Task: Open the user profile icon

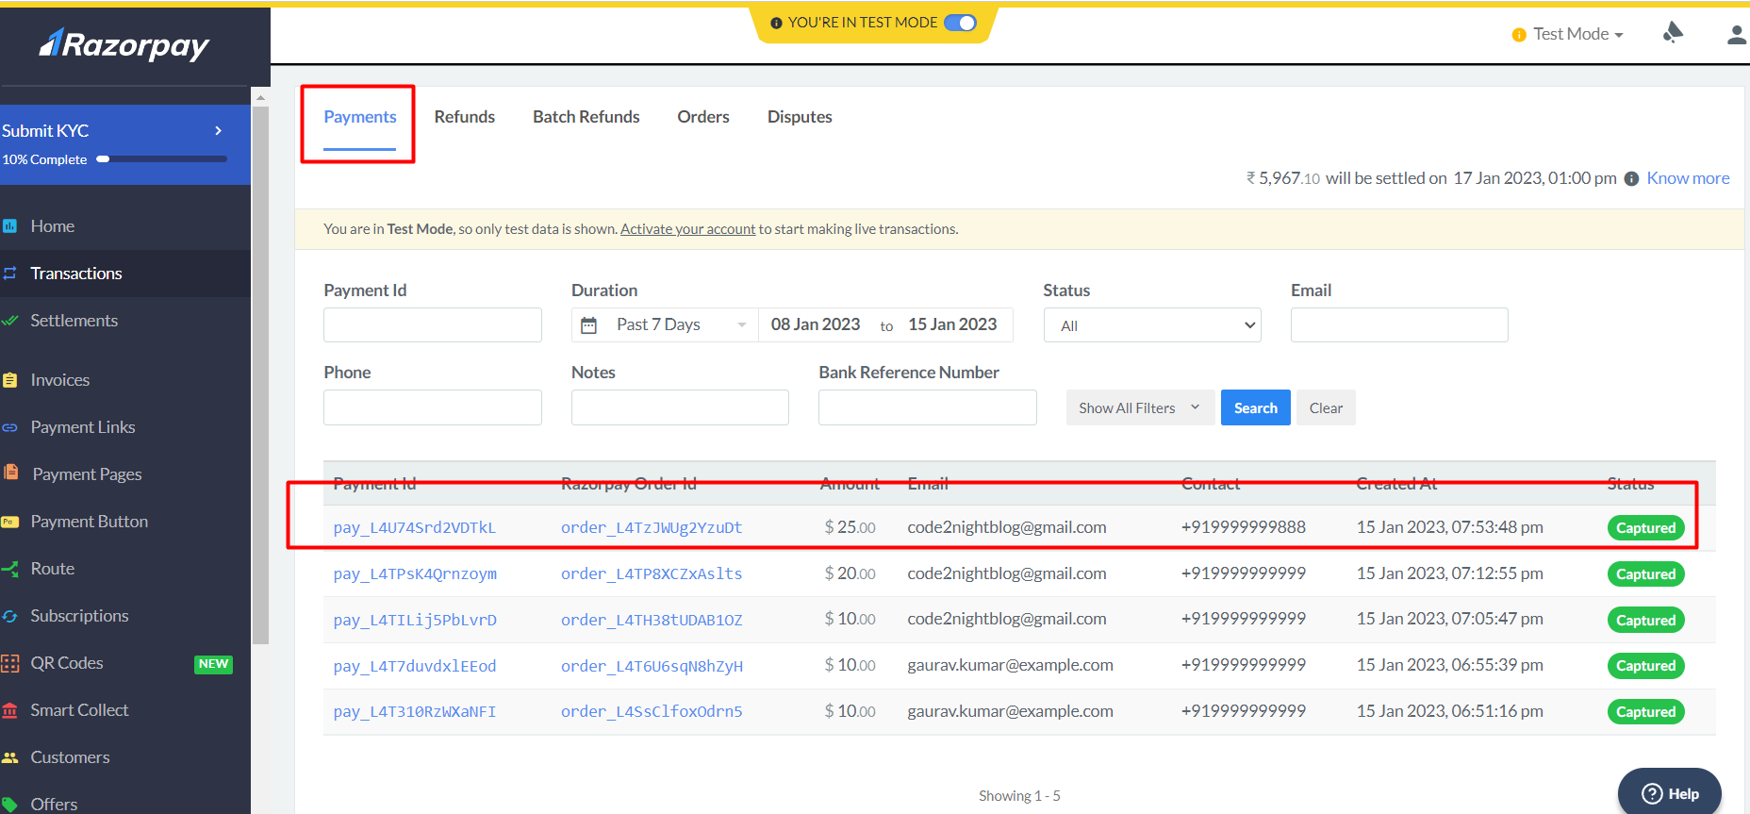Action: tap(1737, 35)
